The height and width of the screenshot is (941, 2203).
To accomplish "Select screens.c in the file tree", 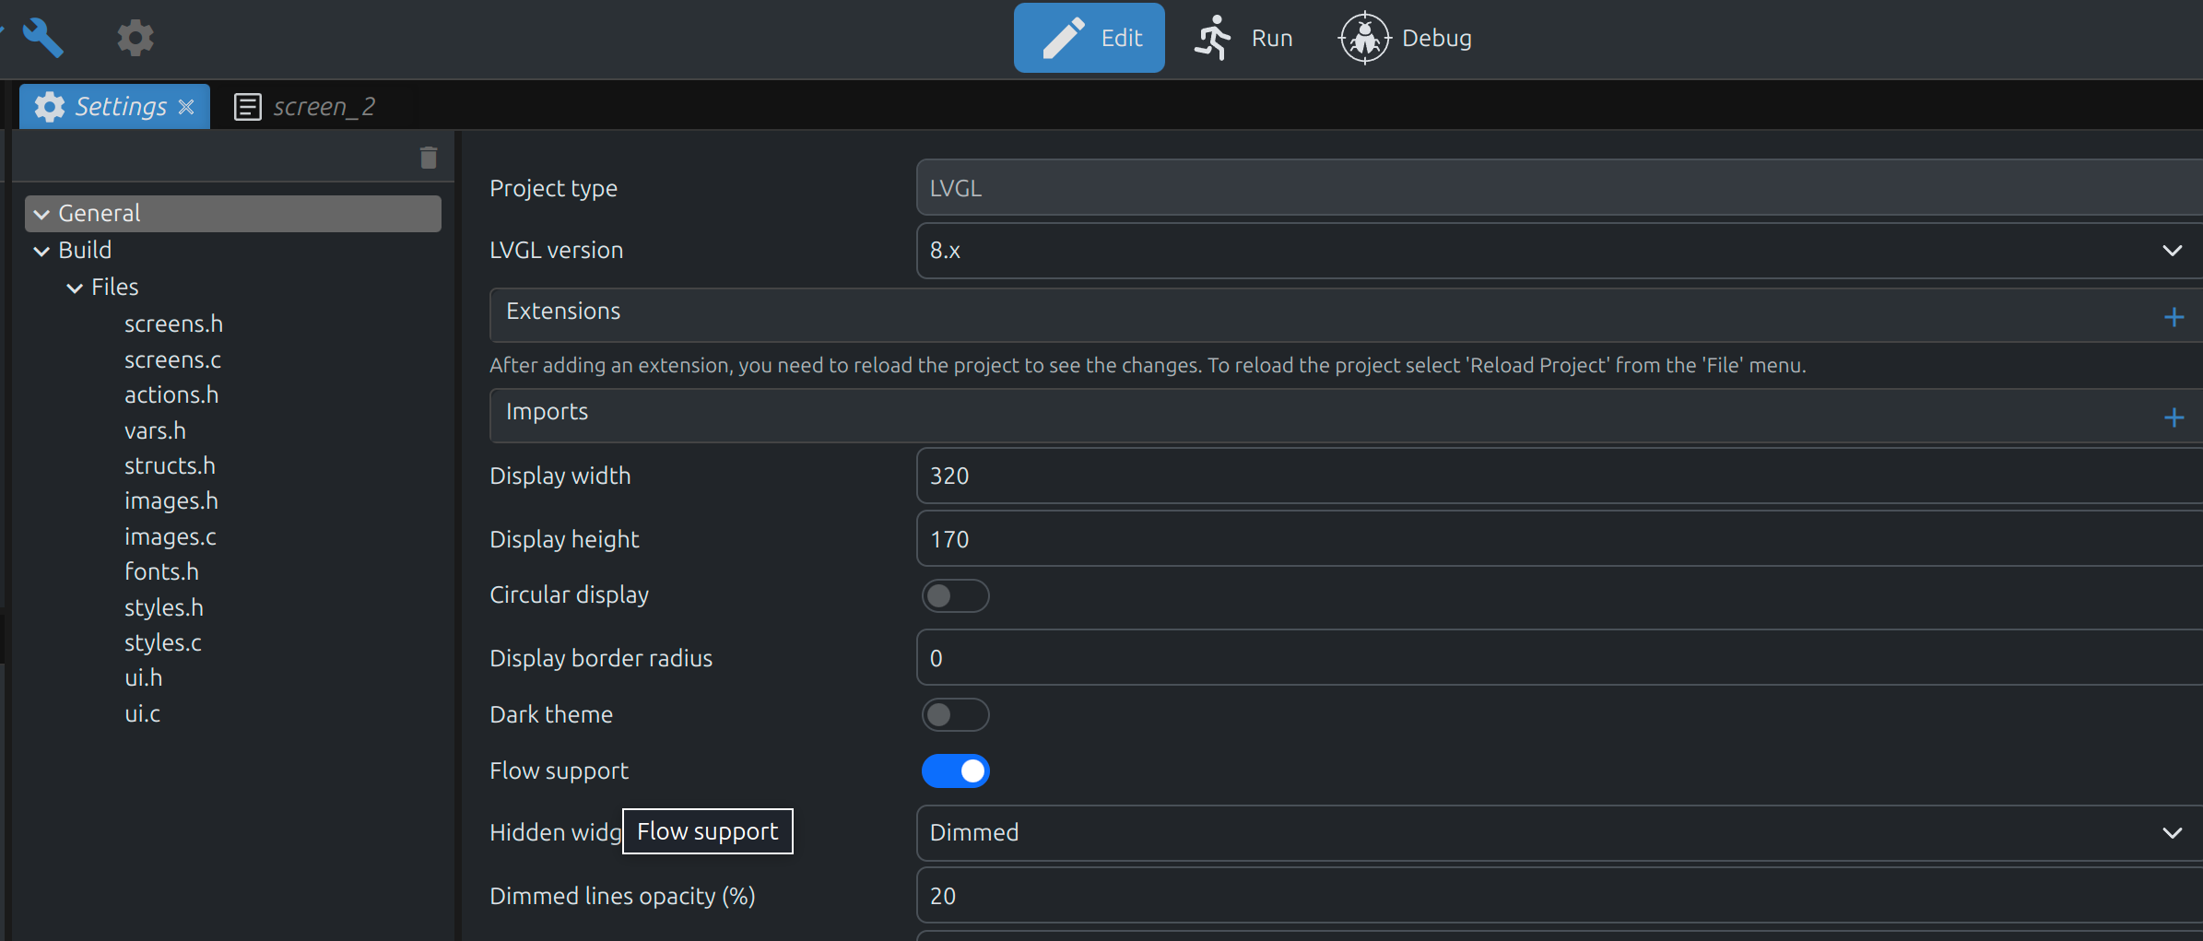I will (x=172, y=359).
